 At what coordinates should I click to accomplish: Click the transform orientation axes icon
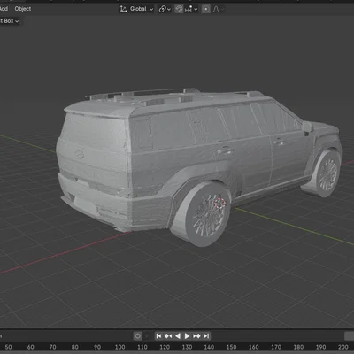coord(123,9)
